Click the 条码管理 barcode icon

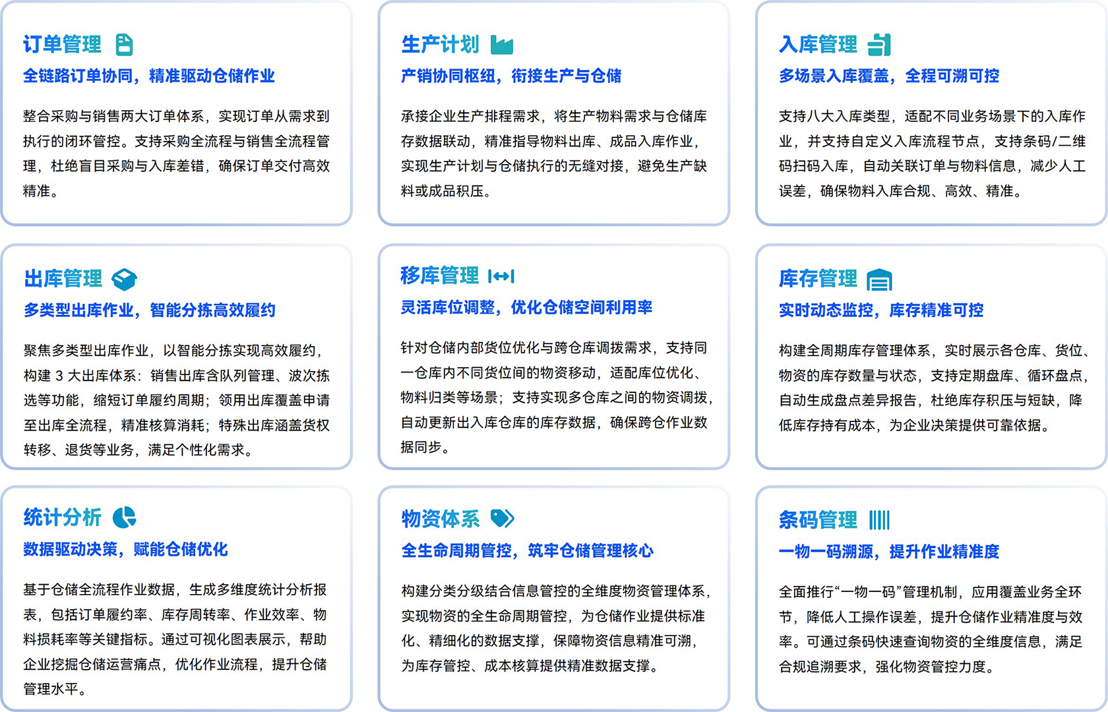click(880, 520)
